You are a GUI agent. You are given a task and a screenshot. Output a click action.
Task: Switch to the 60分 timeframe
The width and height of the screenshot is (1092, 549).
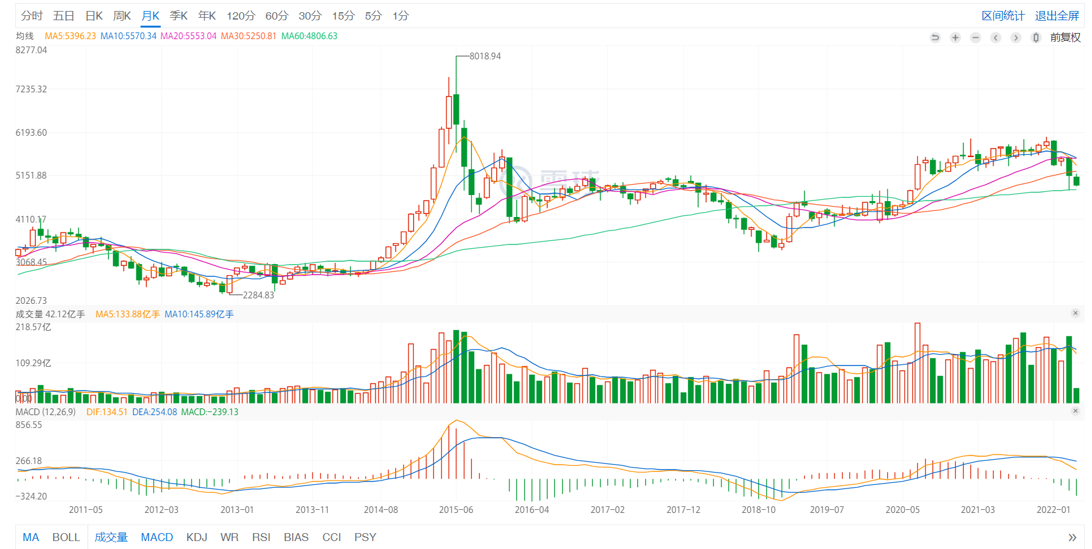(x=277, y=16)
